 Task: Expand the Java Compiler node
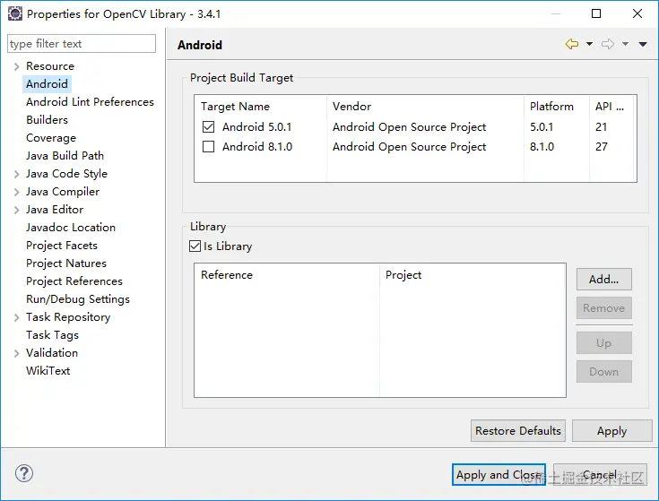16,192
